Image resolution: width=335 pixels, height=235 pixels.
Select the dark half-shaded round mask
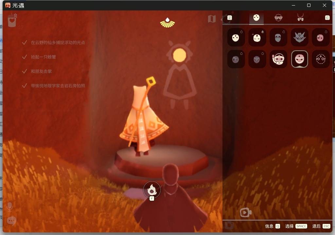pyautogui.click(x=236, y=59)
